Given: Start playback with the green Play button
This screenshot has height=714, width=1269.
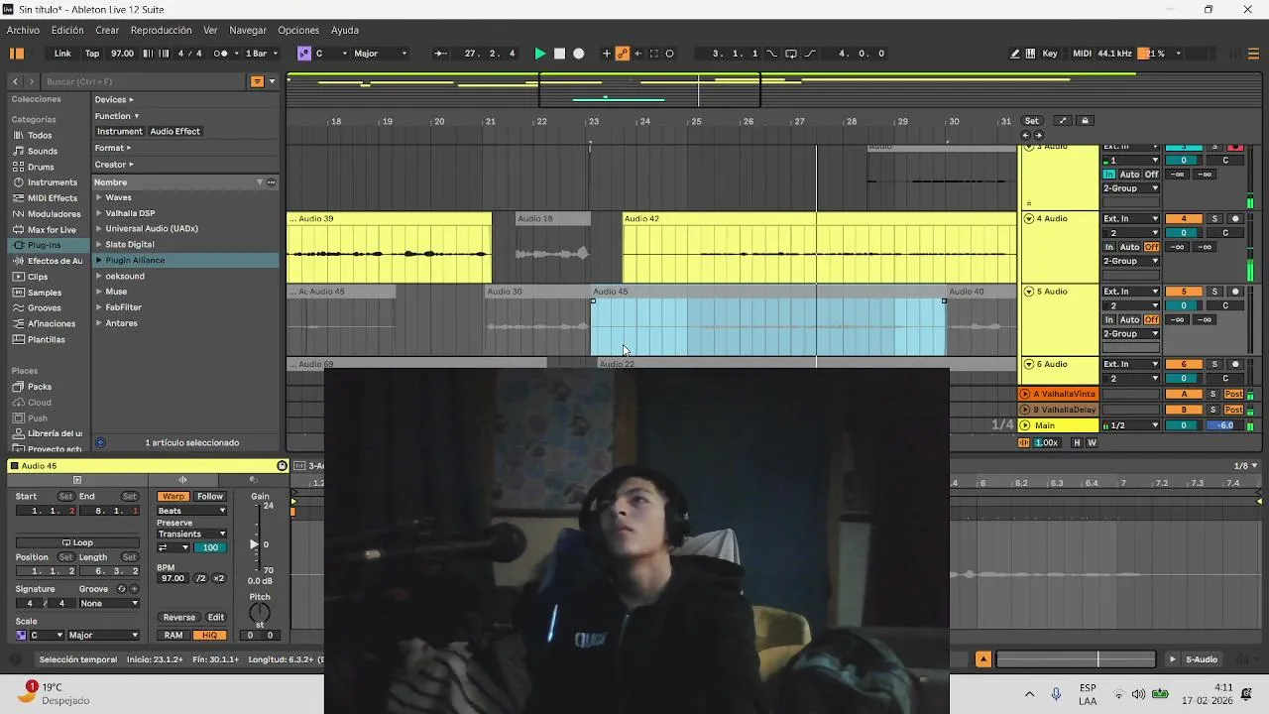Looking at the screenshot, I should pyautogui.click(x=540, y=54).
